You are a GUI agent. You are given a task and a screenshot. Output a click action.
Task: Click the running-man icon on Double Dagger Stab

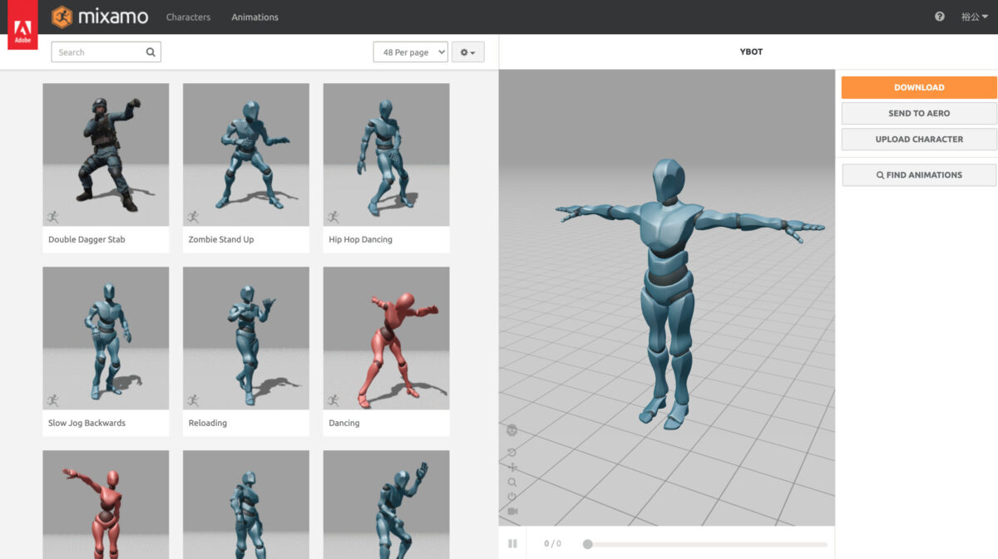pos(52,217)
